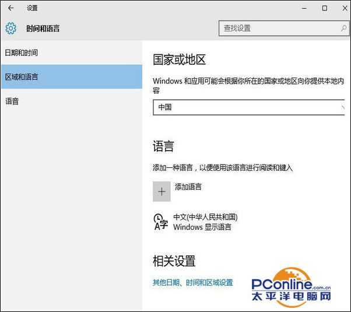Click the settings gear icon
The height and width of the screenshot is (312, 351).
click(x=10, y=28)
